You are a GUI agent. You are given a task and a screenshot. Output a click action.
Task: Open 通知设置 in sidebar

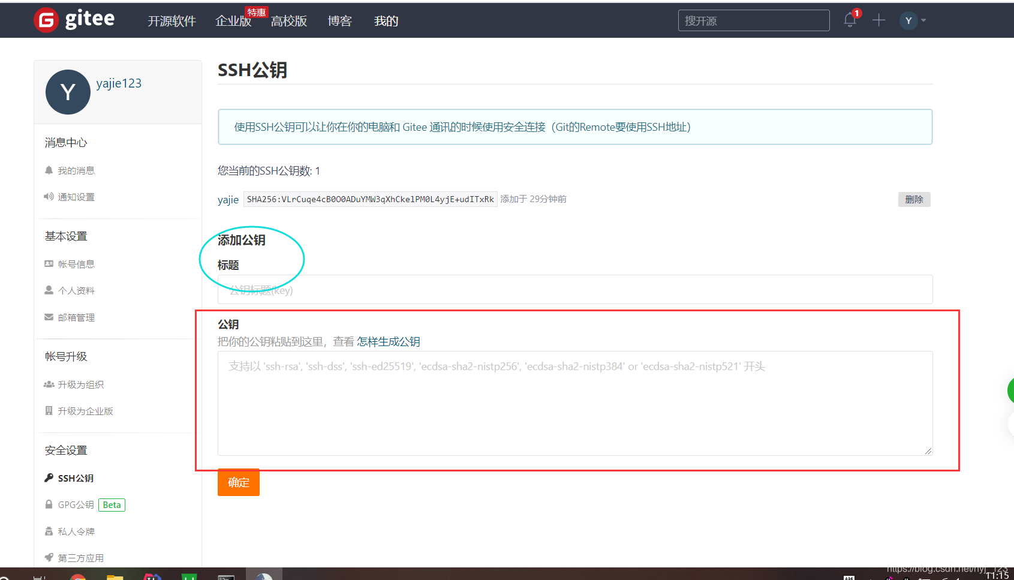click(x=76, y=197)
